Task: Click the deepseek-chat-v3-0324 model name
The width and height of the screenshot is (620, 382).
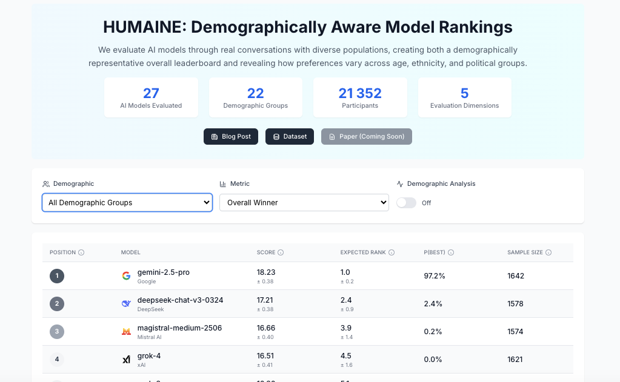Action: tap(181, 300)
